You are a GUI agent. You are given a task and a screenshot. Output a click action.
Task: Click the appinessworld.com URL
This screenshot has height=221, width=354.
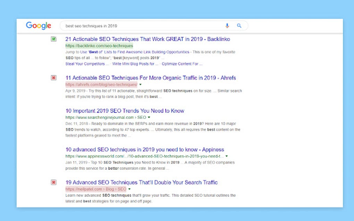coord(144,156)
